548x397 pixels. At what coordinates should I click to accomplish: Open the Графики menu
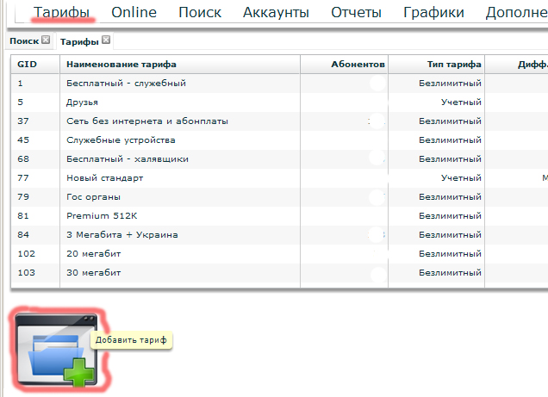[x=434, y=13]
